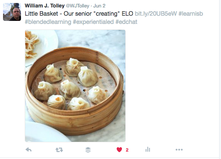Screen dimensions: 221x159
Task: Unlike the tweet with the red heart
Action: [119, 150]
